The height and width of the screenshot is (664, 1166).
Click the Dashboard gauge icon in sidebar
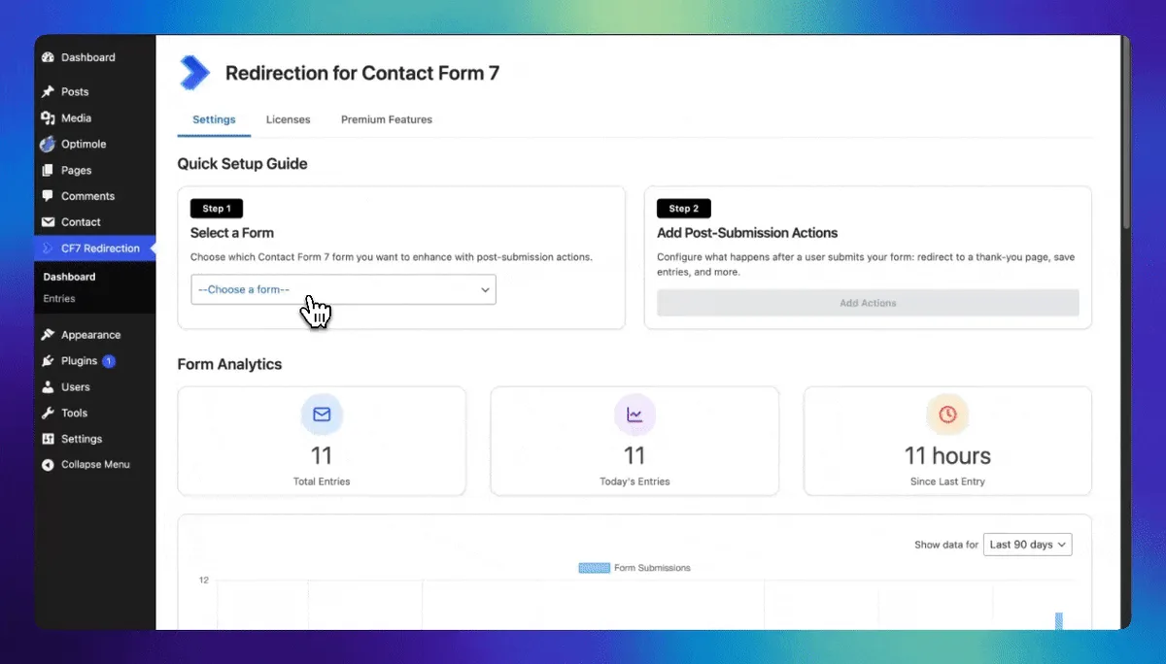[48, 57]
